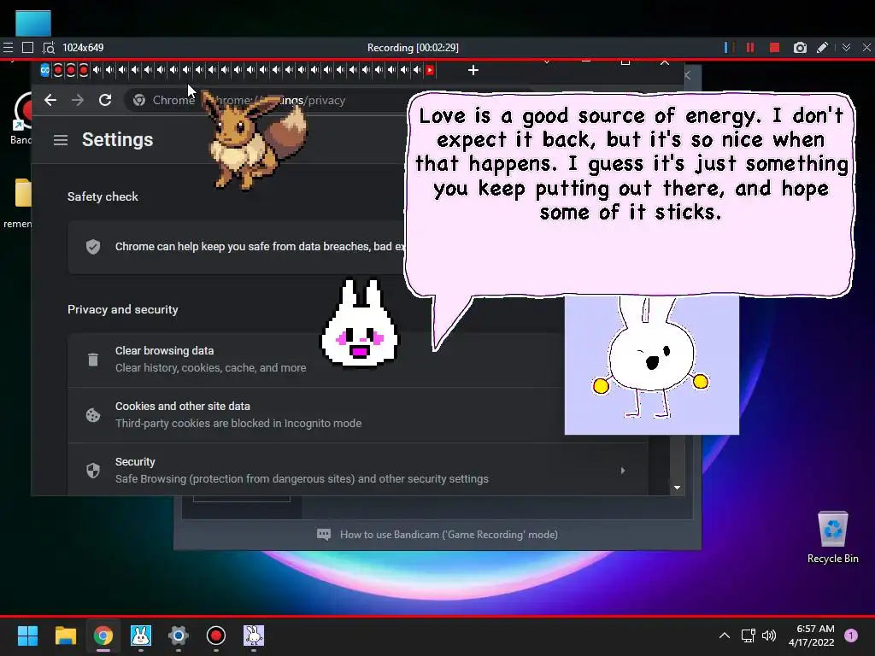Take a screenshot with Bandicam camera icon
This screenshot has width=875, height=656.
(x=800, y=48)
